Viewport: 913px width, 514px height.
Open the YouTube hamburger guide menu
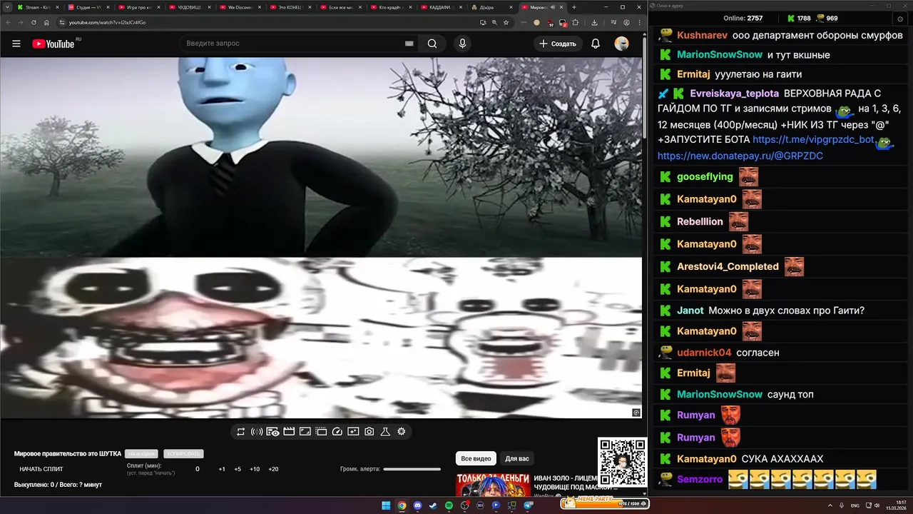click(x=16, y=44)
